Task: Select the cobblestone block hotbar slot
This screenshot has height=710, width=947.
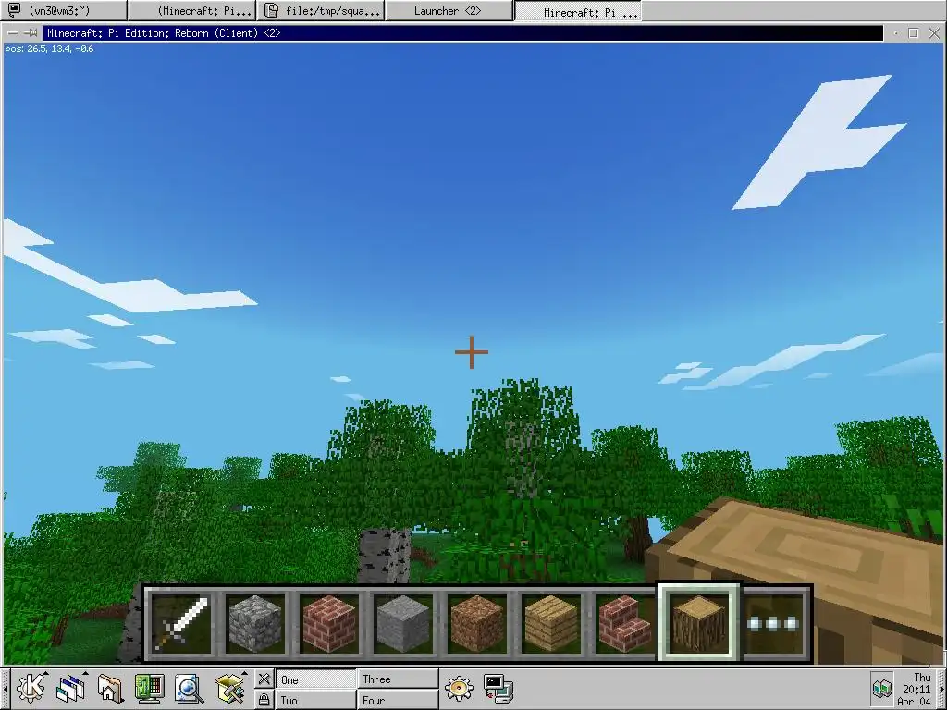Action: tap(255, 623)
